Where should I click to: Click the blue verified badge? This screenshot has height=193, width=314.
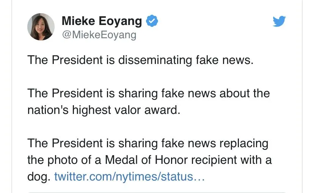pyautogui.click(x=152, y=22)
